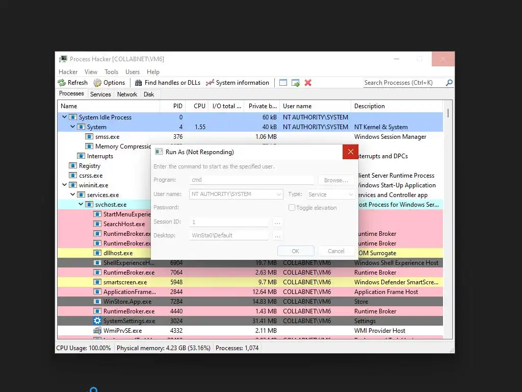522x392 pixels.
Task: Click WmiPrvSE.exe process icon
Action: click(x=97, y=330)
